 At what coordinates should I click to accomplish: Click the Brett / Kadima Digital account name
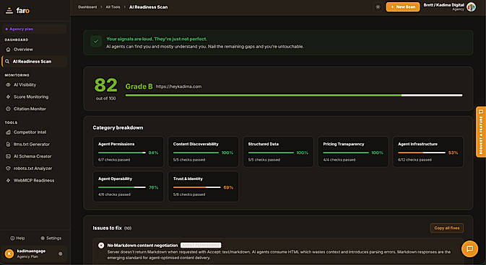(x=444, y=5)
